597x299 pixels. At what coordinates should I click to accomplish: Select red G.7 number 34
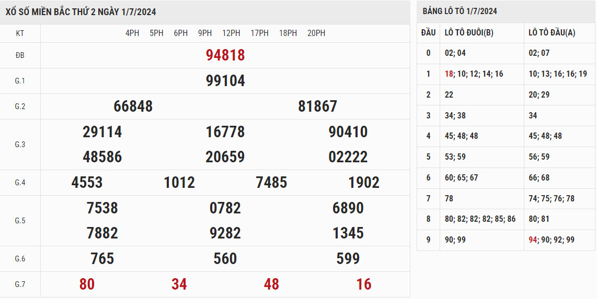click(x=179, y=284)
